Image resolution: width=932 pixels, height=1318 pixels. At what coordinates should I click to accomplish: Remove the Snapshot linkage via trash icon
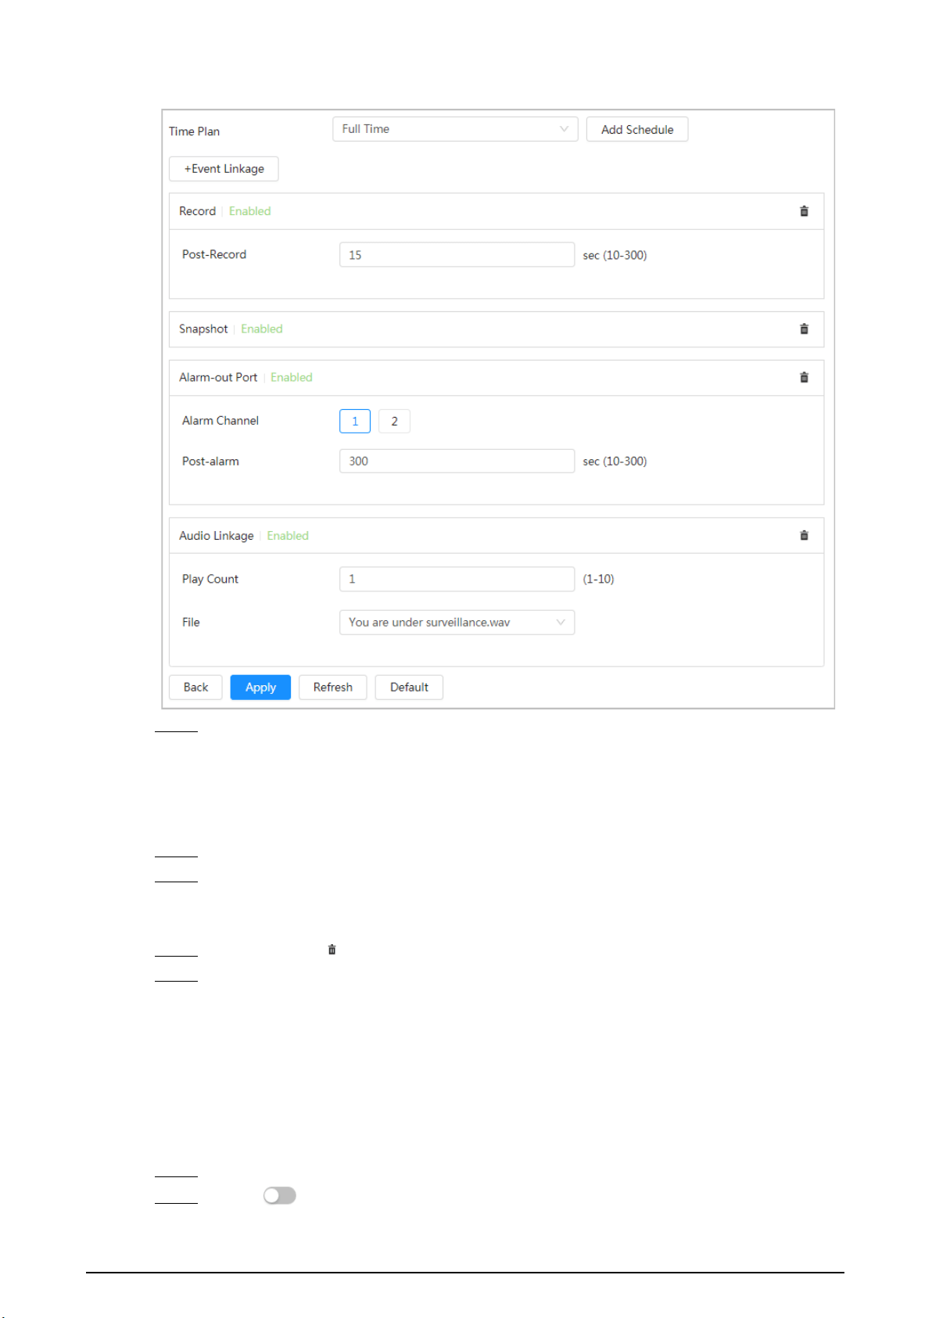(804, 329)
